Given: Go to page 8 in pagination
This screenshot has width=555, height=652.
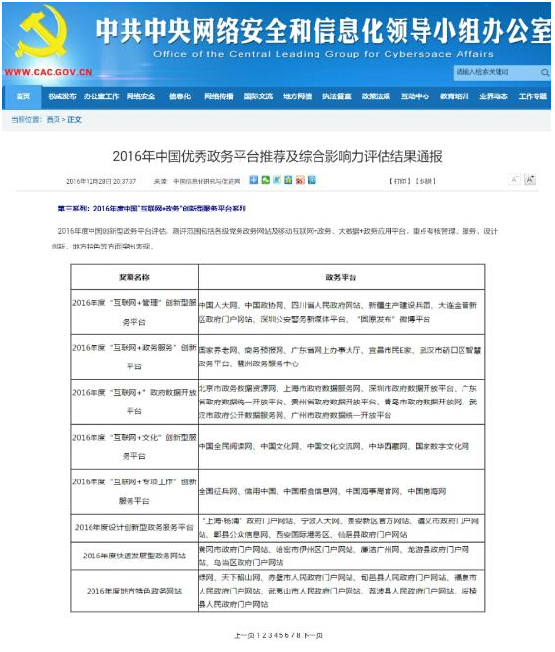Looking at the screenshot, I should point(299,635).
